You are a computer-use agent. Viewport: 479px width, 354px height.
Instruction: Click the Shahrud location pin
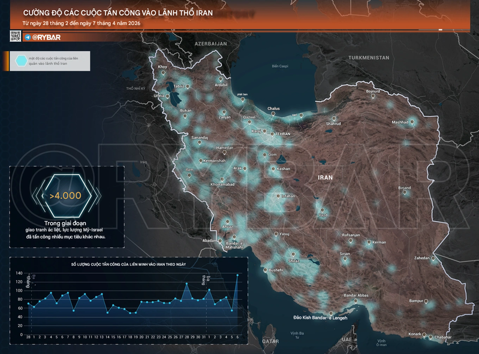pyautogui.click(x=334, y=119)
